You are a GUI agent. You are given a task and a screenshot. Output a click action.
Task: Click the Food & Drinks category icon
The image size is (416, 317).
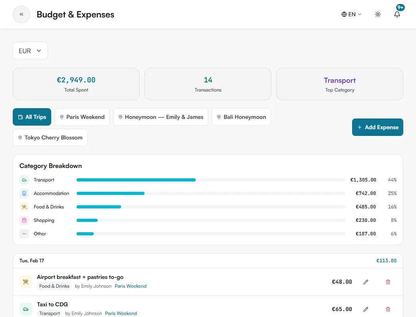24,207
